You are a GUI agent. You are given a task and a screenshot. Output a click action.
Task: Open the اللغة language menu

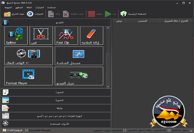click(x=29, y=7)
